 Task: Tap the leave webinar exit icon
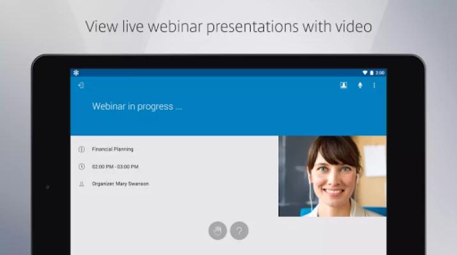pyautogui.click(x=81, y=85)
